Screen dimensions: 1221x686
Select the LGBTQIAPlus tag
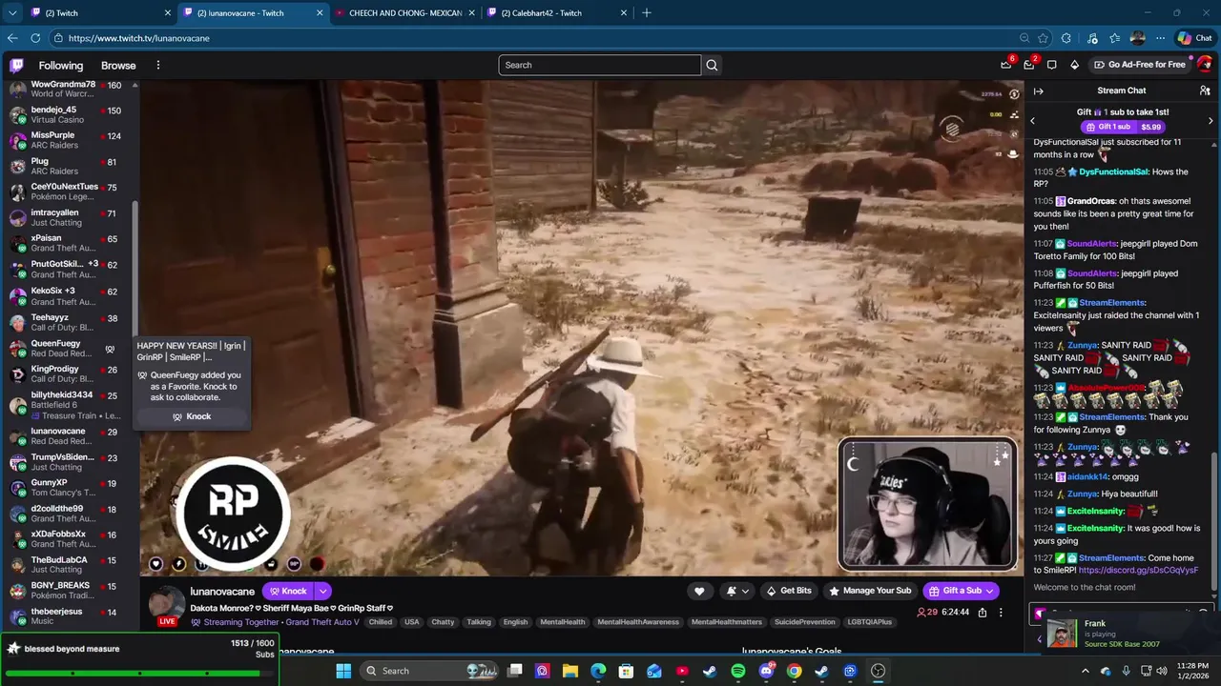coord(869,622)
